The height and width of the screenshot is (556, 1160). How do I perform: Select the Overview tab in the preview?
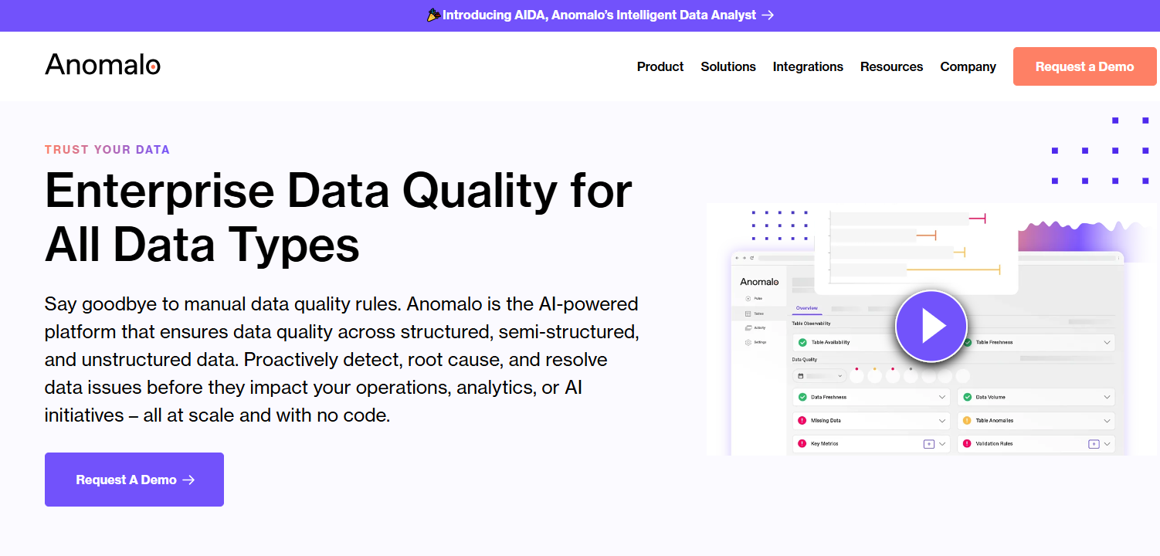point(806,308)
